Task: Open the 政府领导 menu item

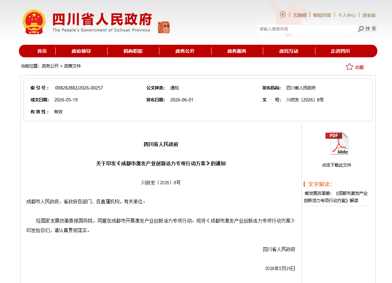Action: 81,51
